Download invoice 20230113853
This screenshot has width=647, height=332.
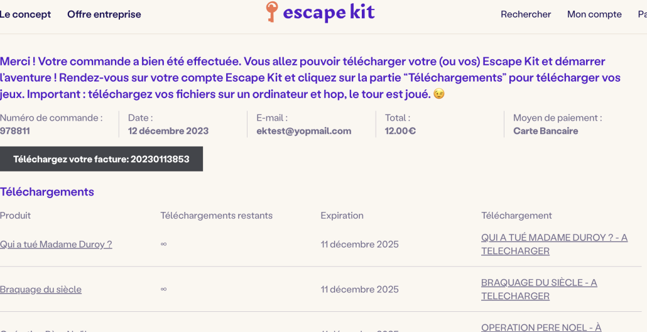[101, 159]
